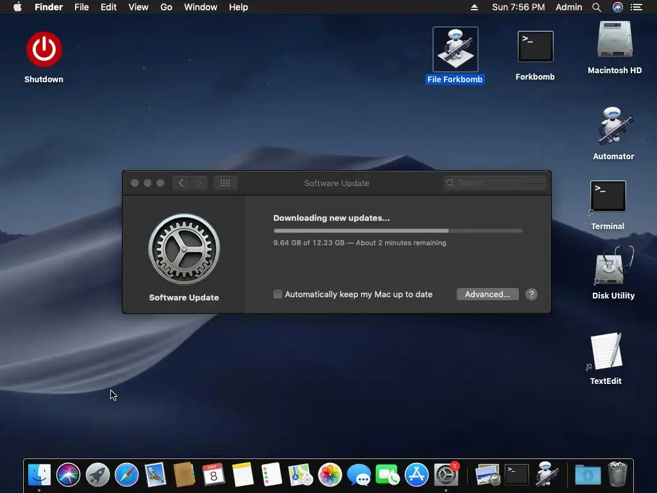
Task: Open Macintosh HD desktop drive icon
Action: pos(615,39)
